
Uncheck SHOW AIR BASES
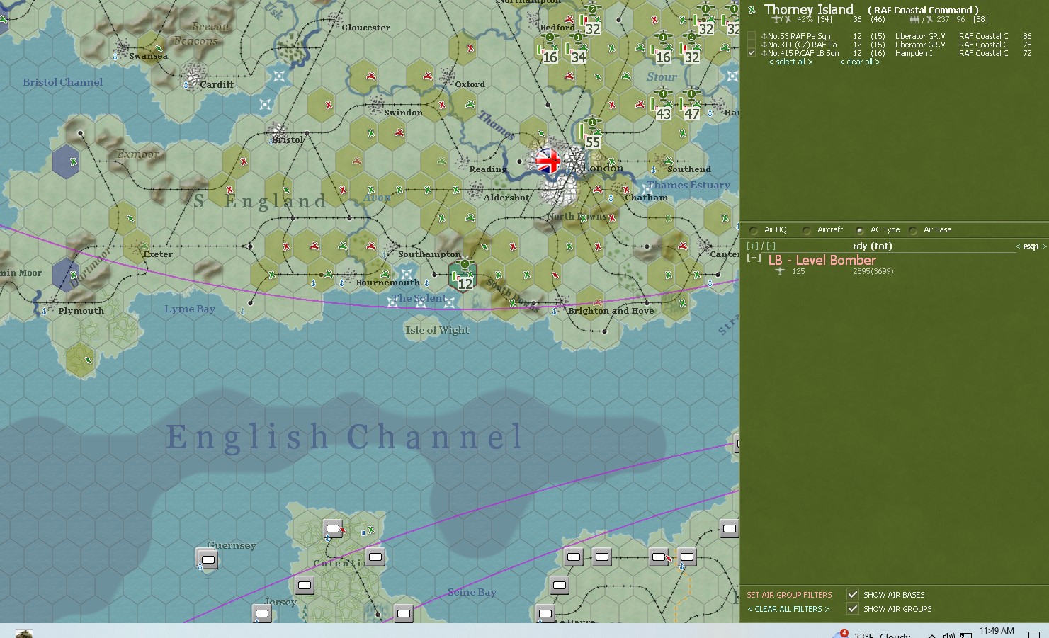coord(852,595)
